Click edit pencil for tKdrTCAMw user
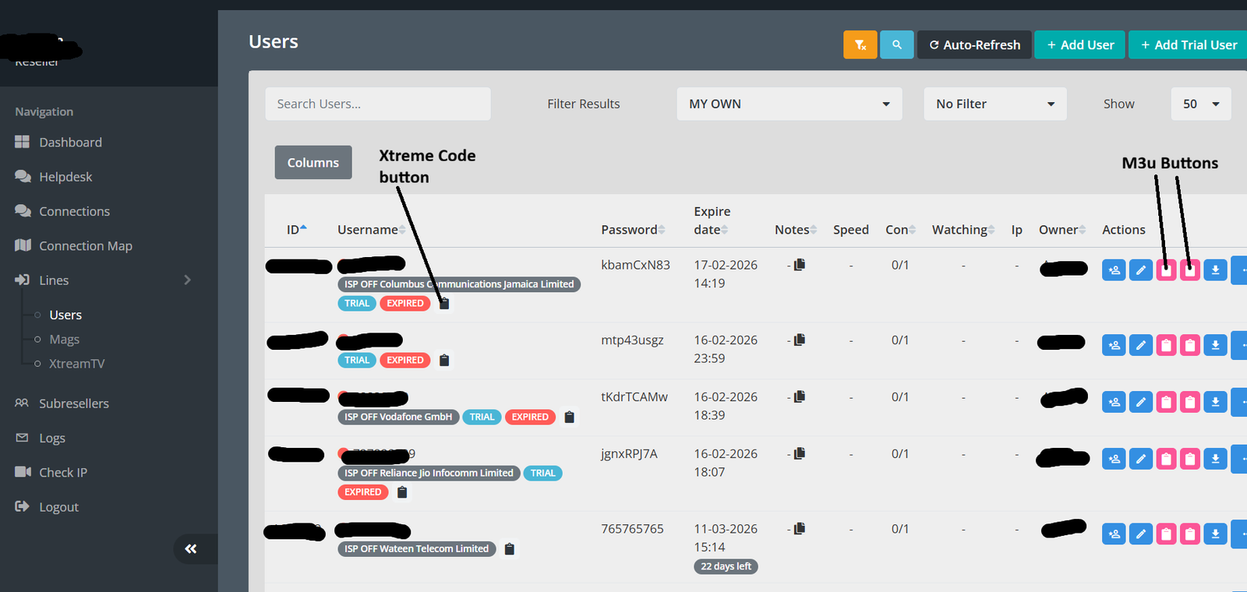 [x=1141, y=402]
